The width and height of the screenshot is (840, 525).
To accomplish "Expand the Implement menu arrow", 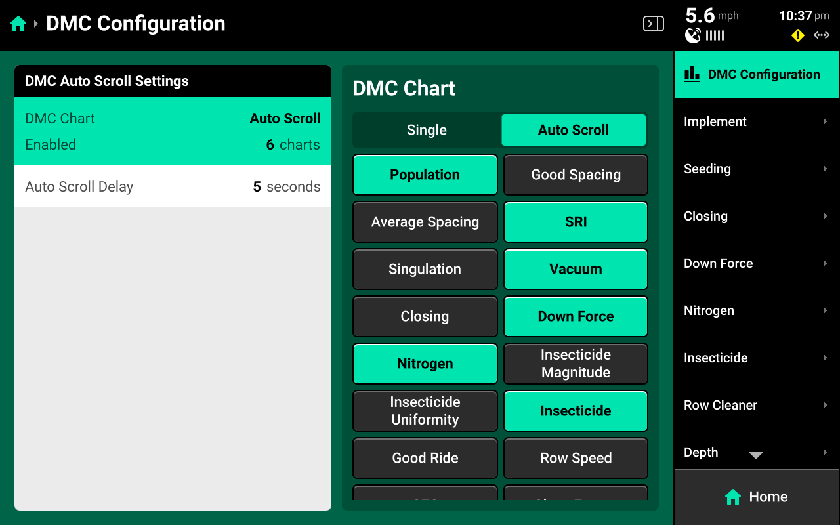I will click(825, 121).
